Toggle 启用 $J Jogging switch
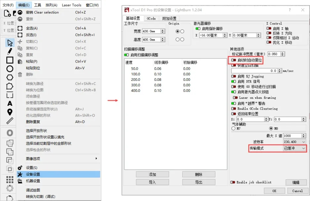 click(234, 76)
